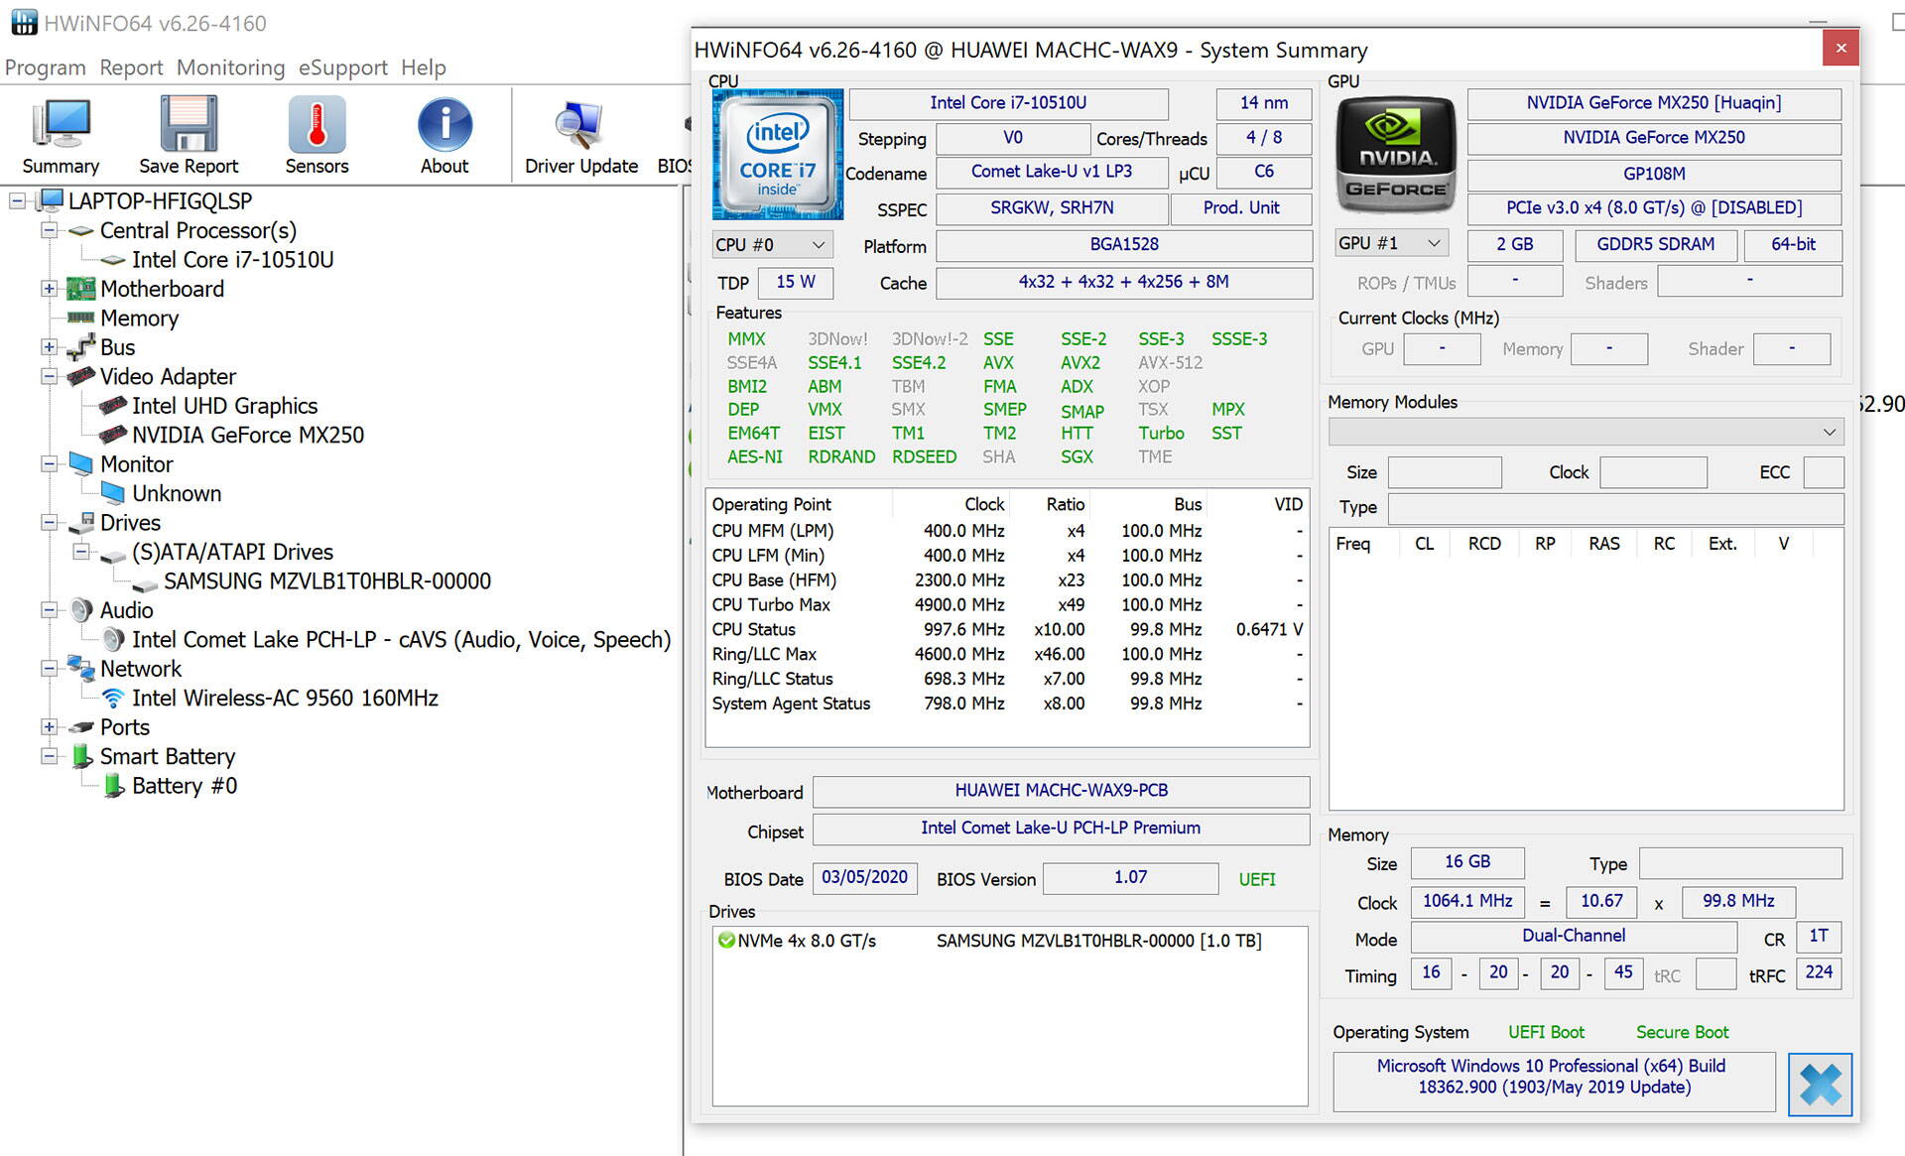Open the GPU #1 selector dropdown

[x=1390, y=244]
